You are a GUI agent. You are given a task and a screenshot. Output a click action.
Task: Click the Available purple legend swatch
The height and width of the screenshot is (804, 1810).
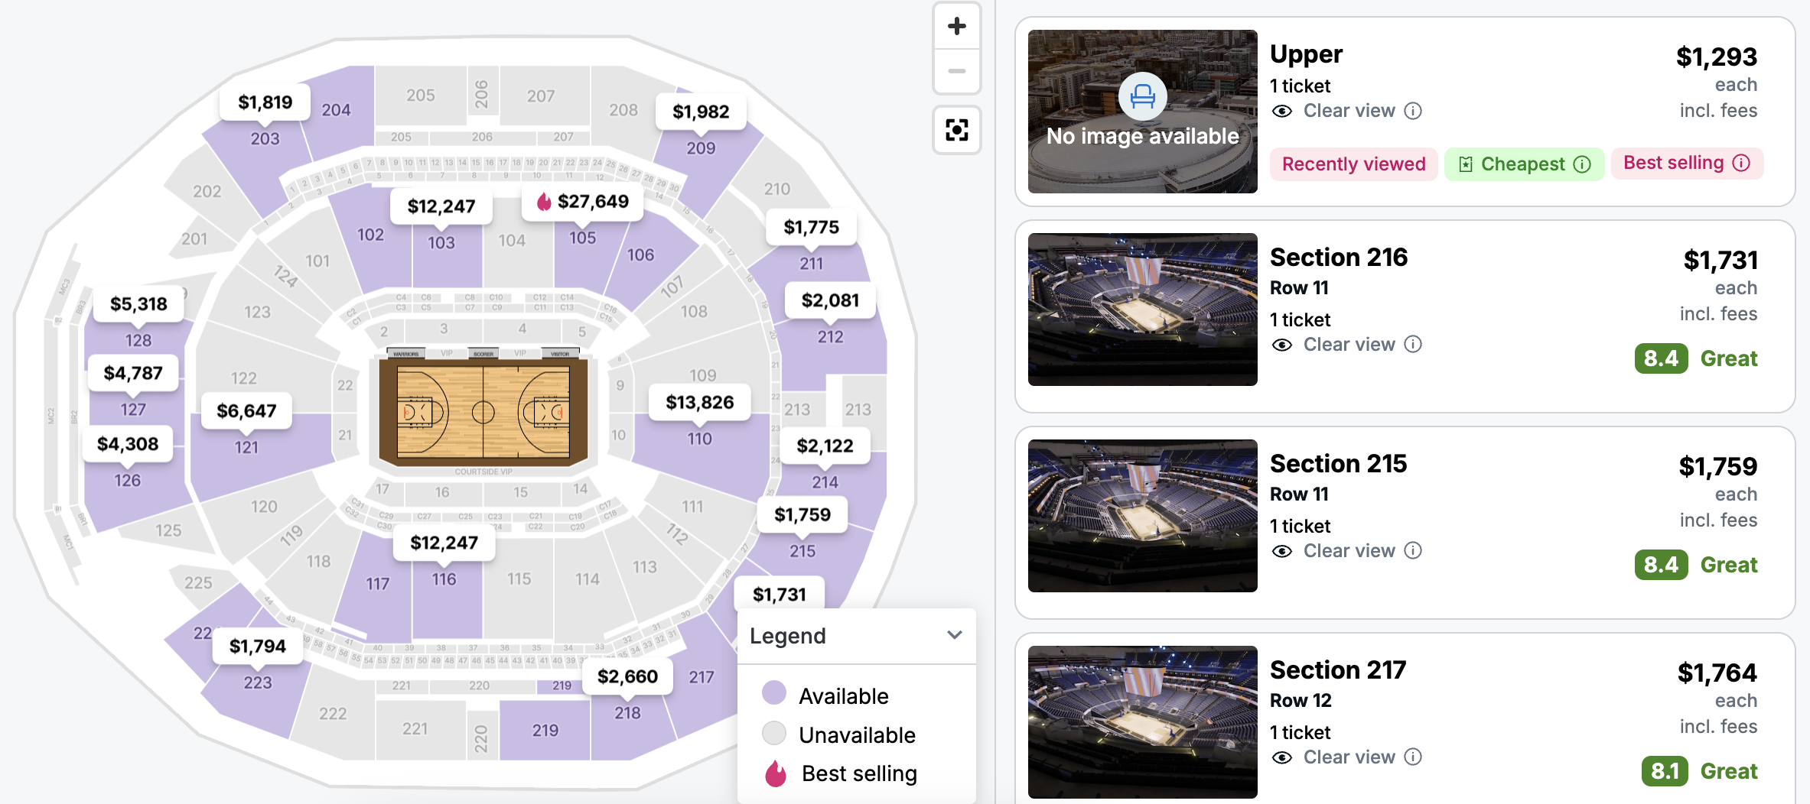coord(774,693)
